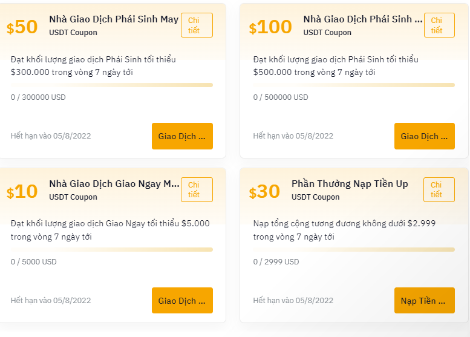Click the Nạp Tiền button
Image resolution: width=470 pixels, height=337 pixels.
click(x=425, y=301)
